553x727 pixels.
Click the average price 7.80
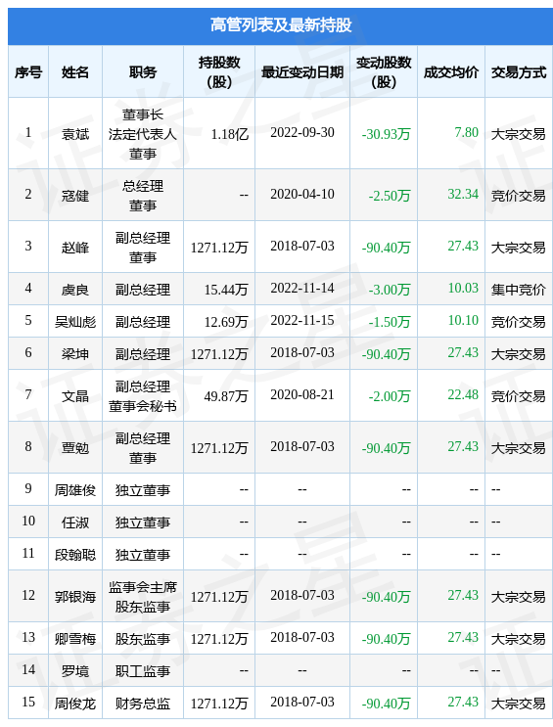[466, 133]
